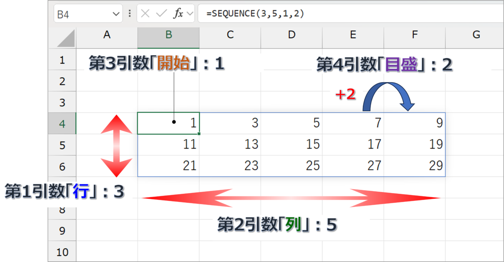Click the red vertical double arrow shape
The height and width of the screenshot is (262, 504).
click(x=116, y=146)
